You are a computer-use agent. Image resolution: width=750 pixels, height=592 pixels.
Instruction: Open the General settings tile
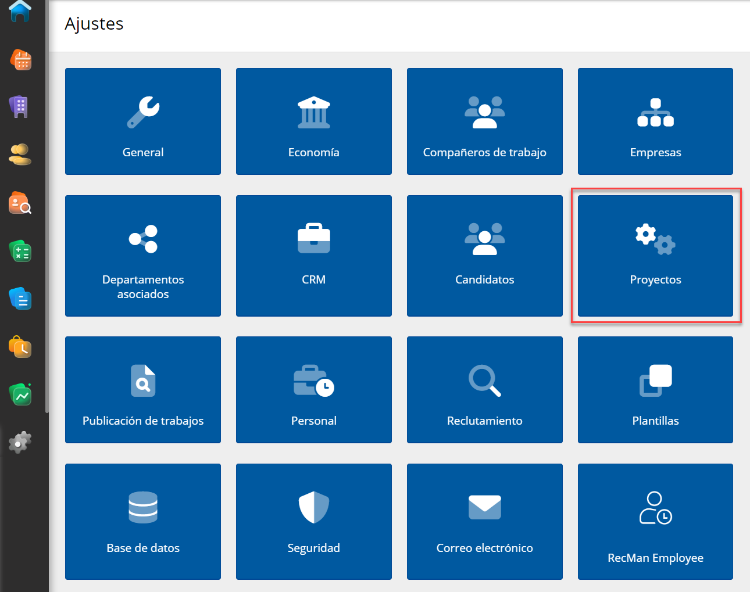(x=143, y=121)
